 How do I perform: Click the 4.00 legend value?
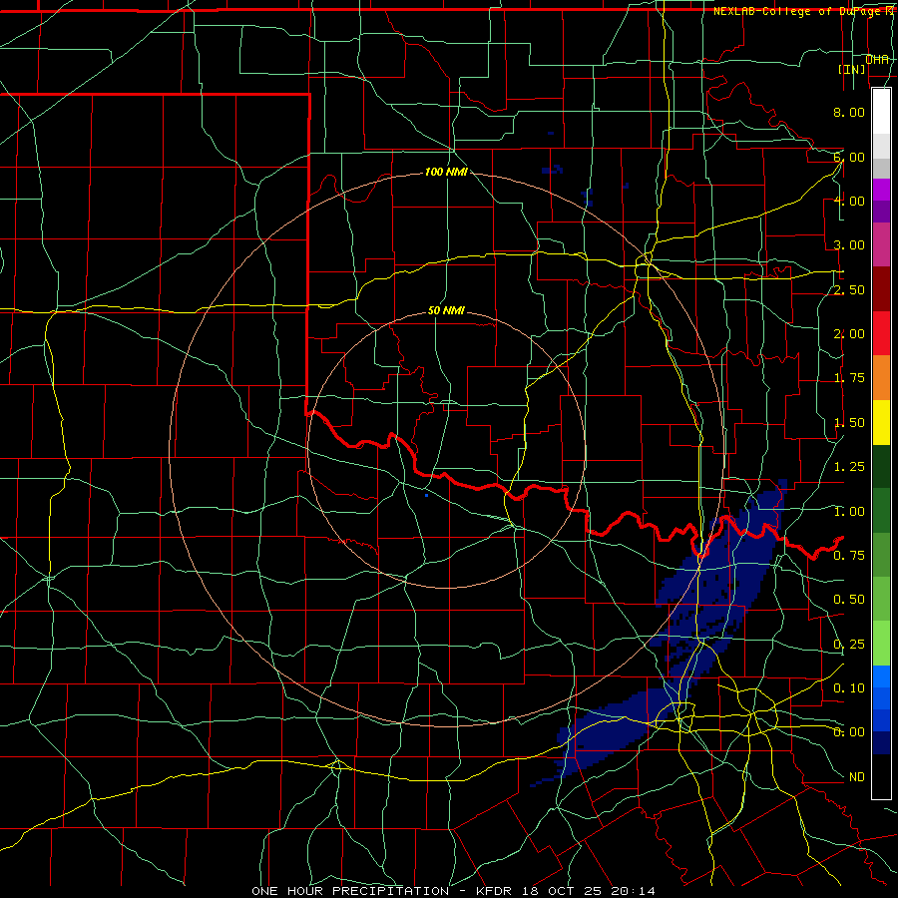click(849, 201)
